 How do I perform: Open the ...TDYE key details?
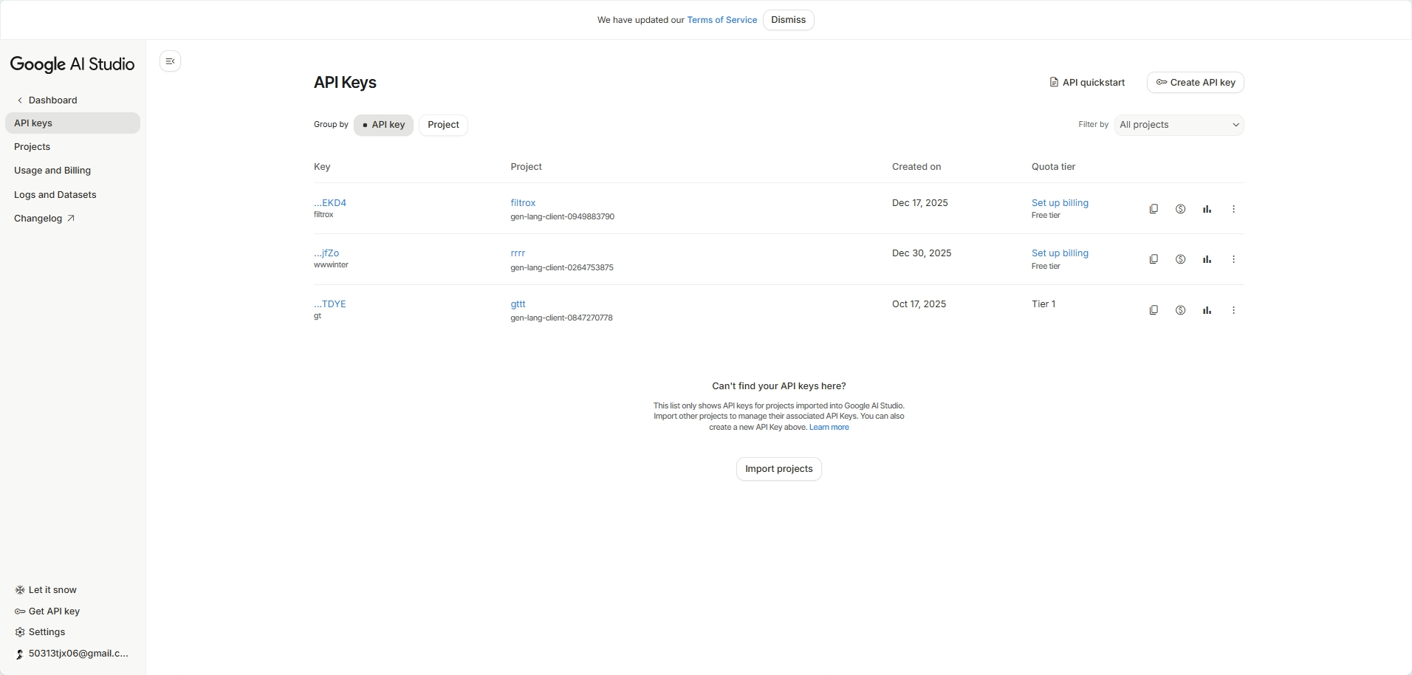coord(330,304)
